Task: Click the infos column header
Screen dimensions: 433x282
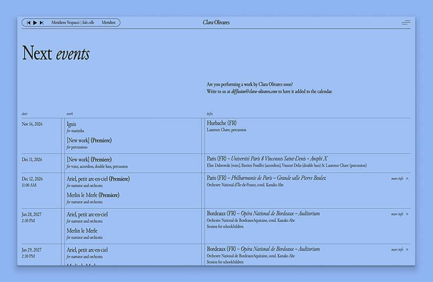Action: coord(209,114)
